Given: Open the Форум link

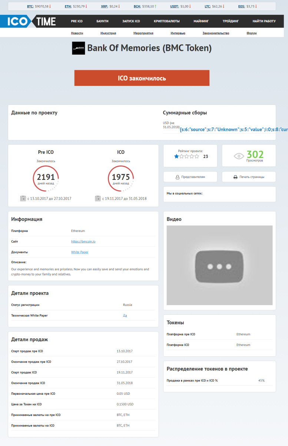Looking at the screenshot, I should (x=251, y=33).
